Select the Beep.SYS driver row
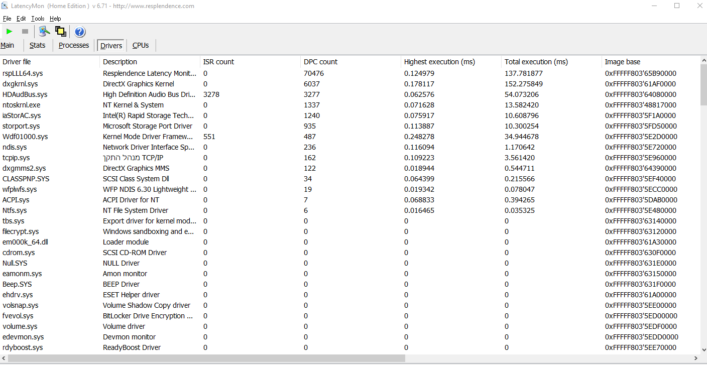Screen dimensions: 707x365 click(349, 284)
